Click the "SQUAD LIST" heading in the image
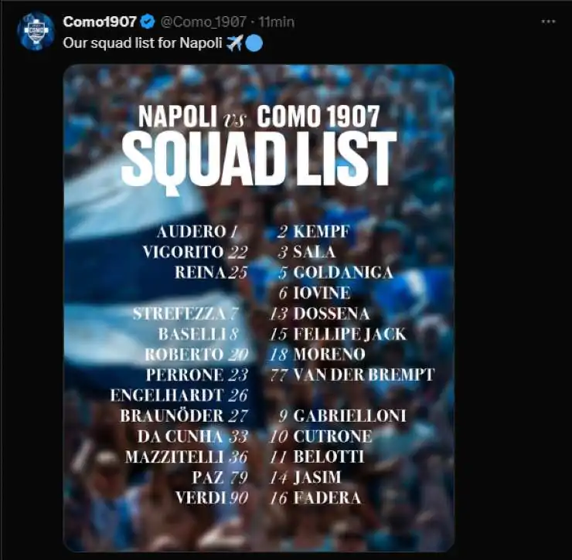Image resolution: width=572 pixels, height=560 pixels. coord(258,160)
